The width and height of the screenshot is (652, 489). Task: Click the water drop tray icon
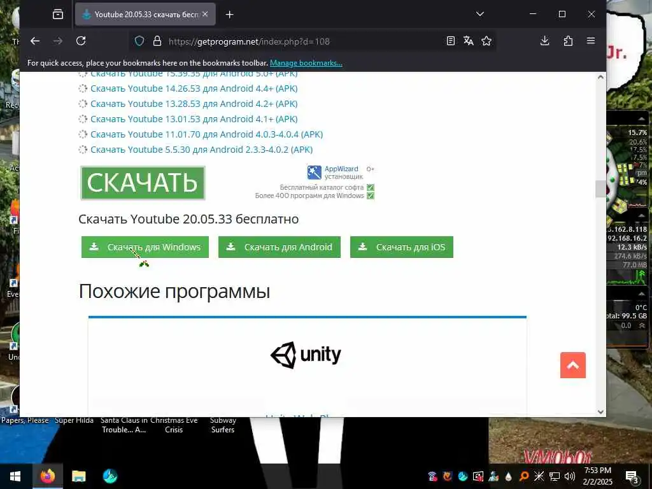click(x=509, y=476)
